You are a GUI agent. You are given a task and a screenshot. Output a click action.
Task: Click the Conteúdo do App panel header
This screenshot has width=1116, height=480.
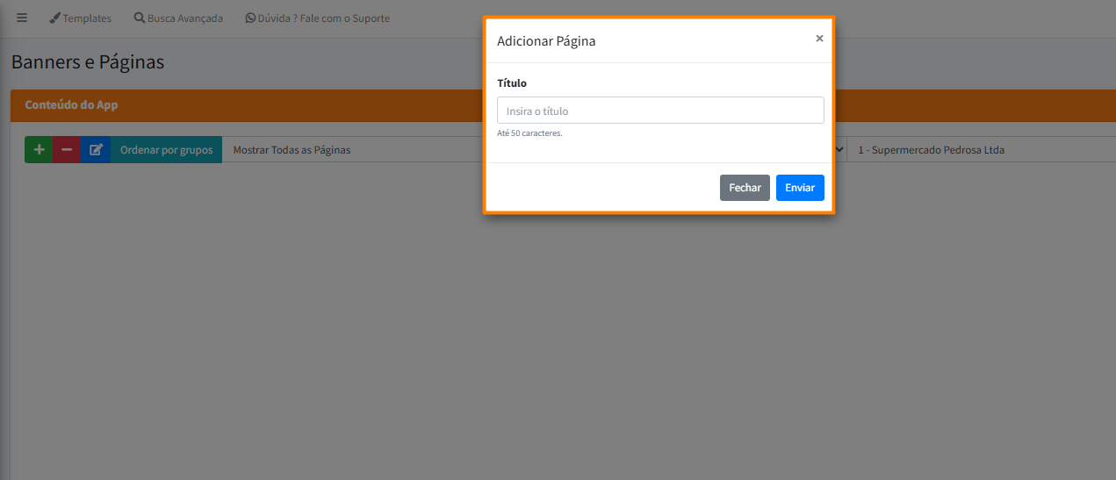pyautogui.click(x=71, y=105)
